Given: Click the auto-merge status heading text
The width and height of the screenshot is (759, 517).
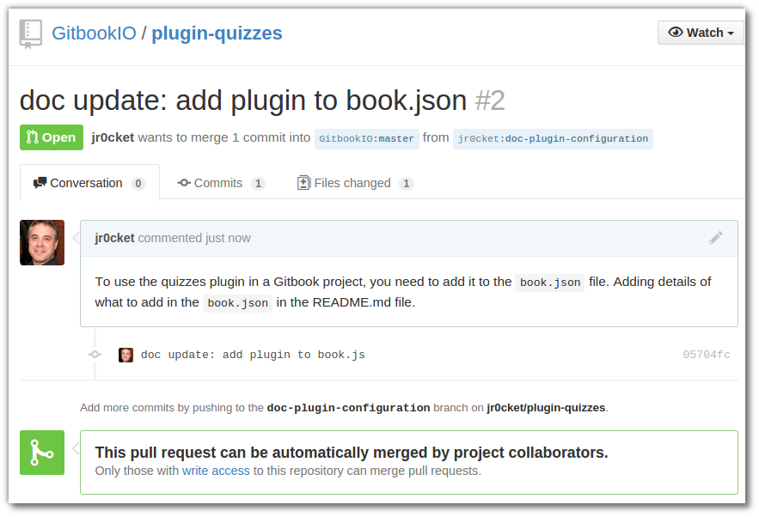Looking at the screenshot, I should pyautogui.click(x=352, y=453).
